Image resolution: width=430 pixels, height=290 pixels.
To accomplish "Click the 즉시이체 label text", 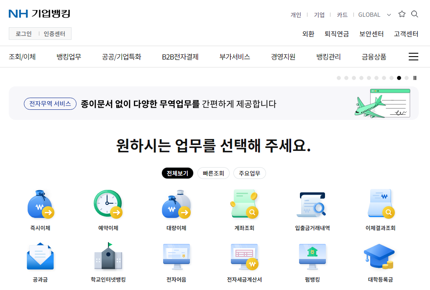I will [x=40, y=228].
